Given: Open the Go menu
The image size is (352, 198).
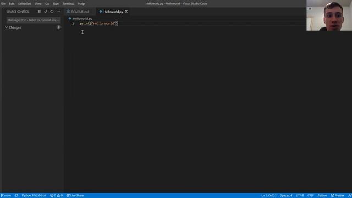Looking at the screenshot, I should (47, 4).
